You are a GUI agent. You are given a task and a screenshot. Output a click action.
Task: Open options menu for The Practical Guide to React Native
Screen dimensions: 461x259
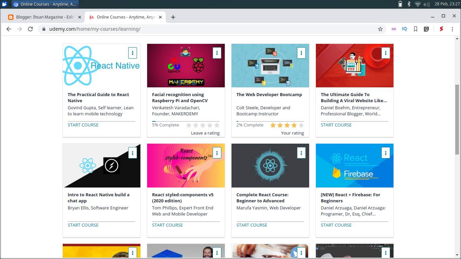[x=132, y=53]
